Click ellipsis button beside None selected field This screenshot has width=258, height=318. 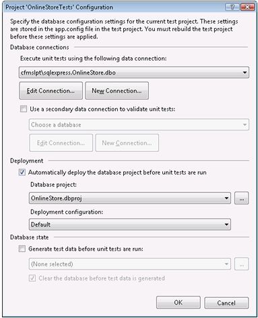(241, 264)
